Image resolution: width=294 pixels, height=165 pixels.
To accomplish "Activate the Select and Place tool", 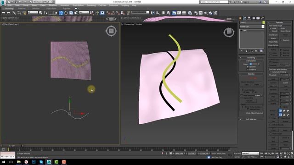I will pyautogui.click(x=76, y=13).
